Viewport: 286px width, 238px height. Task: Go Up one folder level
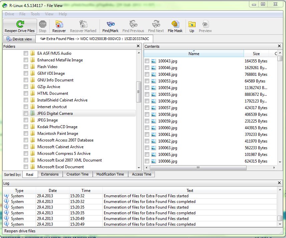click(x=192, y=24)
